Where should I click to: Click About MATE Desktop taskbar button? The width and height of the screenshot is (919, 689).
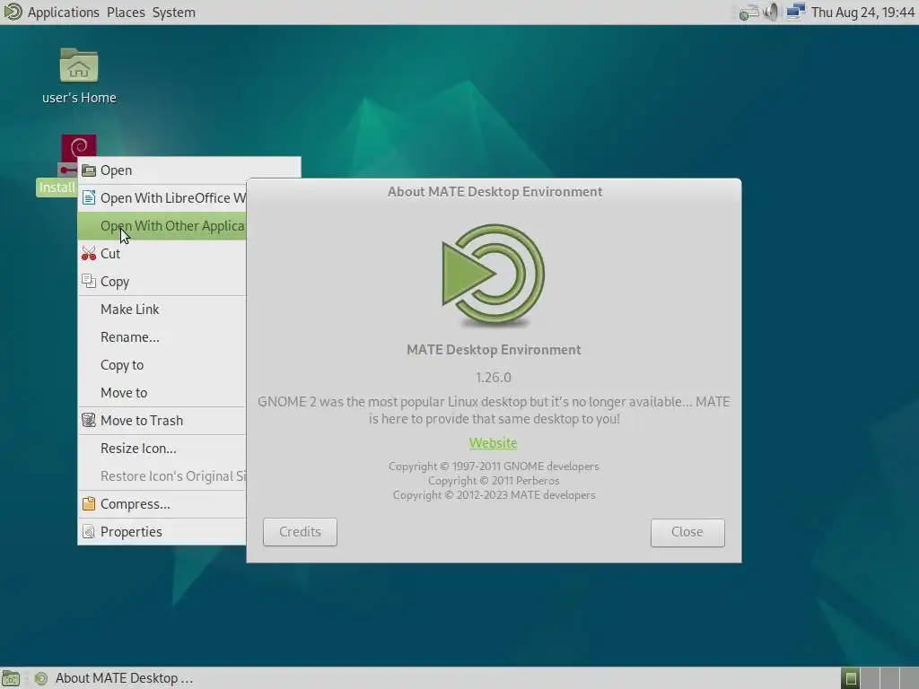point(114,678)
